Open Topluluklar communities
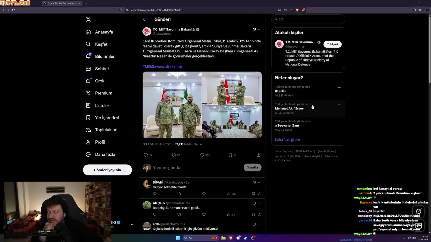This screenshot has height=242, width=431. (x=101, y=130)
